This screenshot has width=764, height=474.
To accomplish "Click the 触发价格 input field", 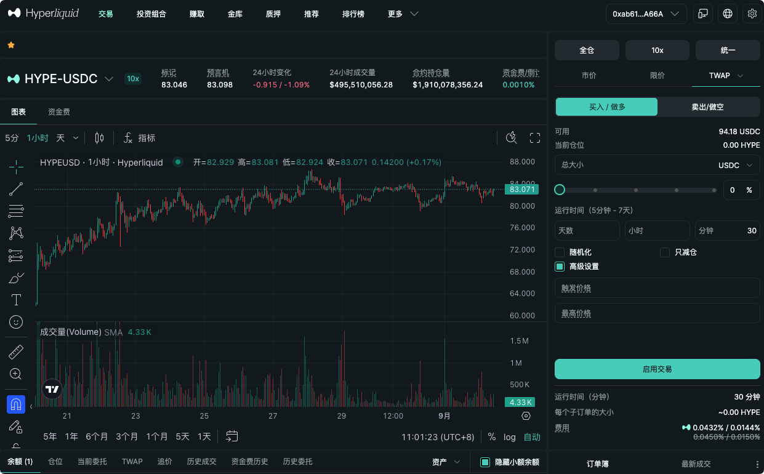I will 657,288.
